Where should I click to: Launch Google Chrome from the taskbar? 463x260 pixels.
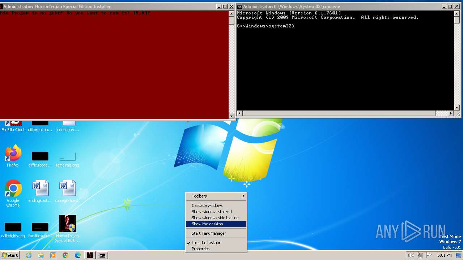tap(65, 255)
